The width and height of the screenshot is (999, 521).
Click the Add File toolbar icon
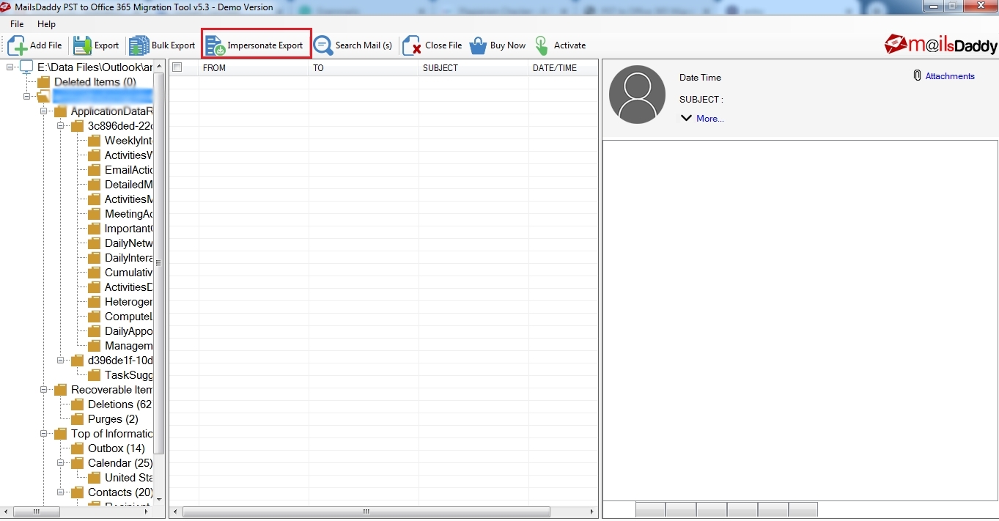[x=18, y=45]
